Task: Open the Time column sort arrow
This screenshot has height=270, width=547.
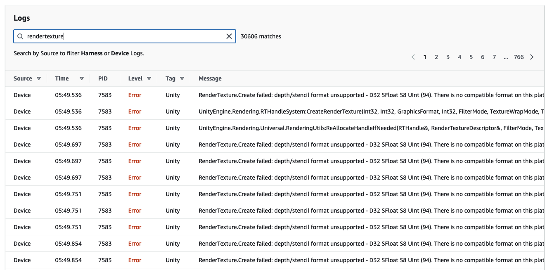Action: tap(82, 78)
